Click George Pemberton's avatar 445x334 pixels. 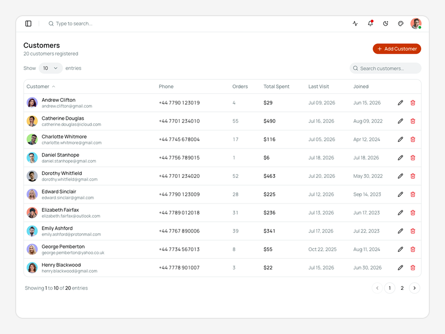coord(32,249)
